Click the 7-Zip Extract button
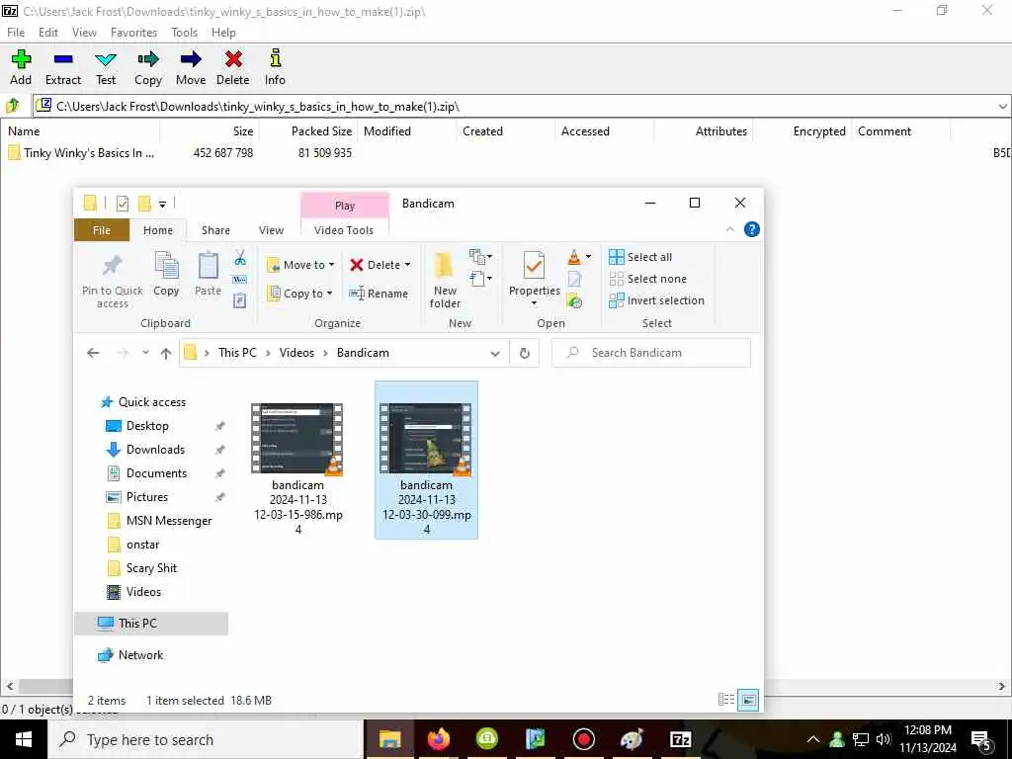This screenshot has width=1012, height=759. (63, 67)
